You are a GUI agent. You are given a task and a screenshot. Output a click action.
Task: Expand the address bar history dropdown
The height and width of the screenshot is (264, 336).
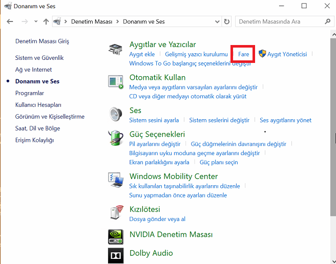point(217,21)
